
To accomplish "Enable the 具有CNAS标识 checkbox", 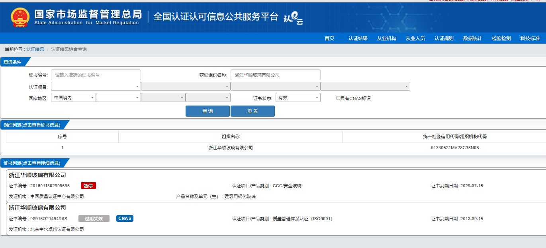I will [x=339, y=98].
